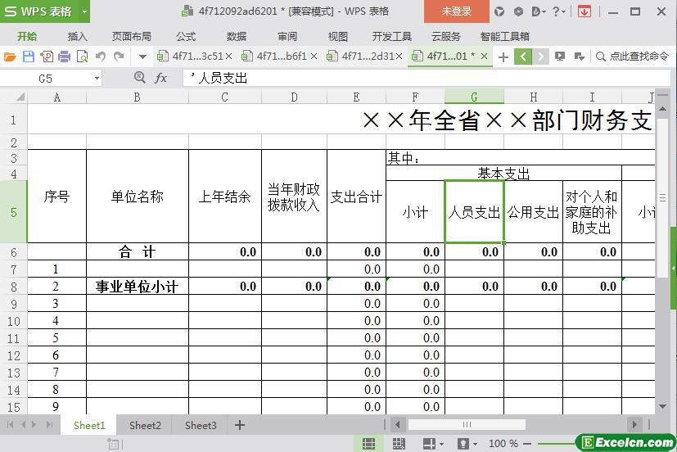Open file with the folder icon
This screenshot has width=677, height=452.
pos(10,56)
